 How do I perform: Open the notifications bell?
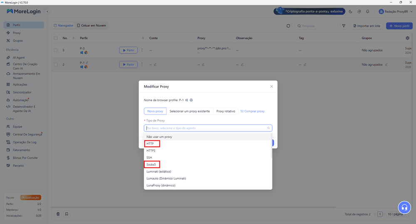click(367, 11)
